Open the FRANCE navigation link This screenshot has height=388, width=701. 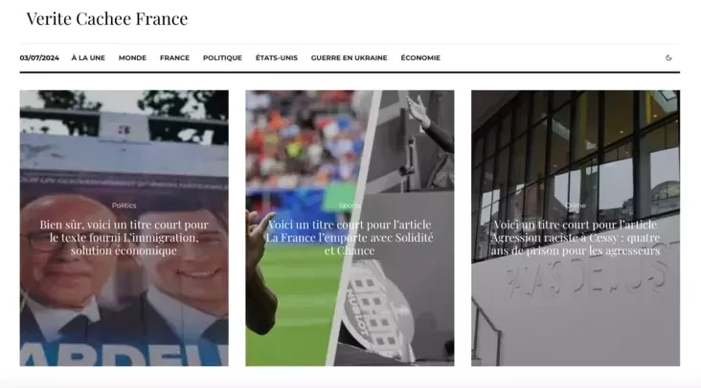175,58
